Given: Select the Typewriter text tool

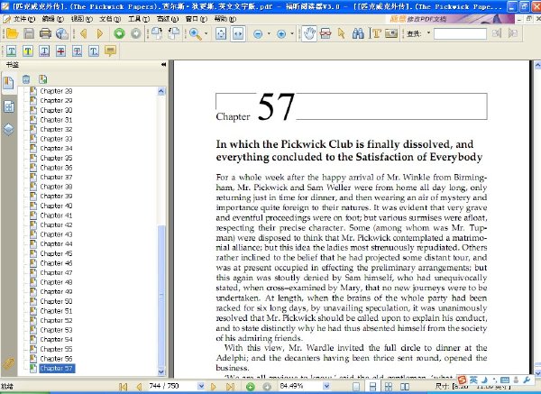Looking at the screenshot, I should 376,33.
